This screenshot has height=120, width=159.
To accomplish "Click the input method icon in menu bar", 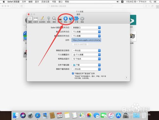I will click(x=122, y=2).
